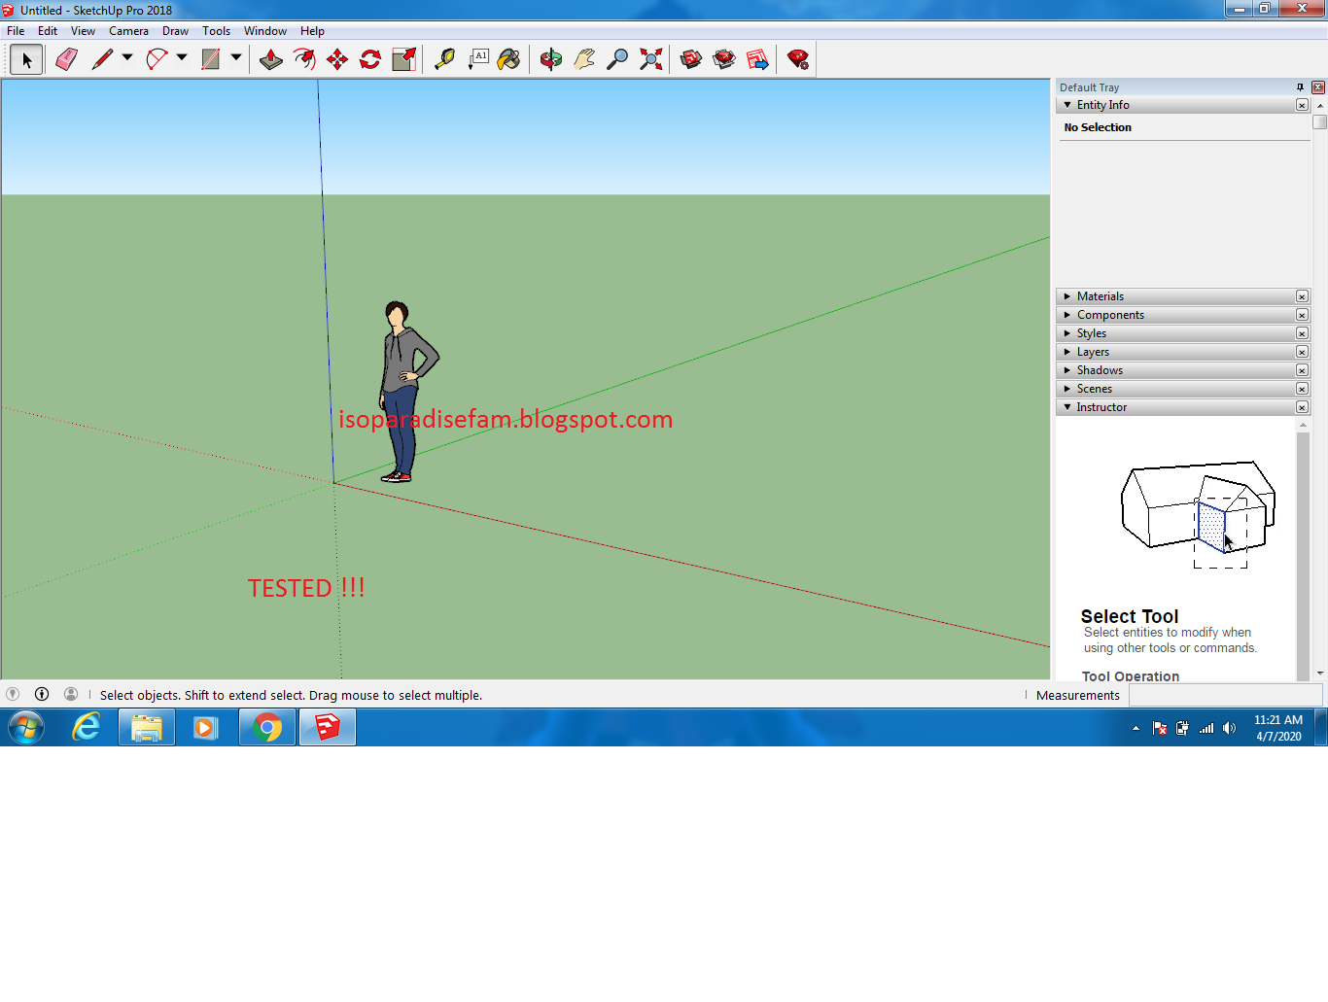
Task: Click the taskbar volume speaker icon
Action: point(1230,728)
